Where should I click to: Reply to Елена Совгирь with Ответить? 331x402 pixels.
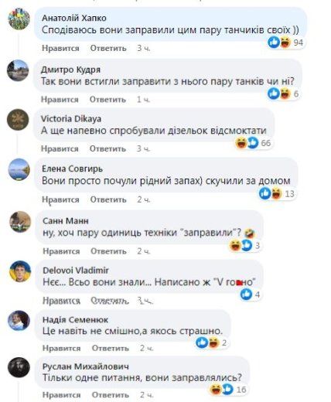point(108,199)
